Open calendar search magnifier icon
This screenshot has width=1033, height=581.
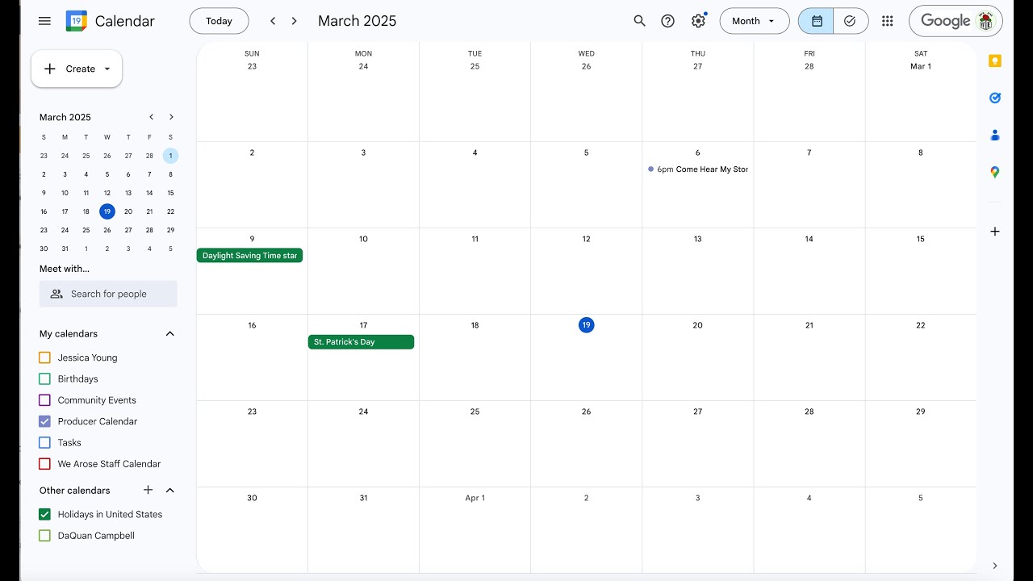coord(639,21)
